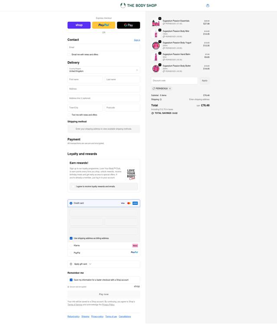This screenshot has height=335, width=277.
Task: Check Email me with news and offers
Action: tap(69, 55)
